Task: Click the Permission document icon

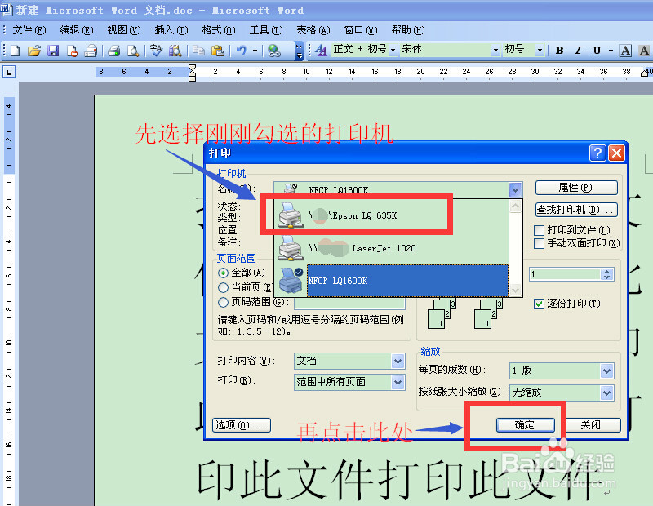Action: pyautogui.click(x=72, y=51)
